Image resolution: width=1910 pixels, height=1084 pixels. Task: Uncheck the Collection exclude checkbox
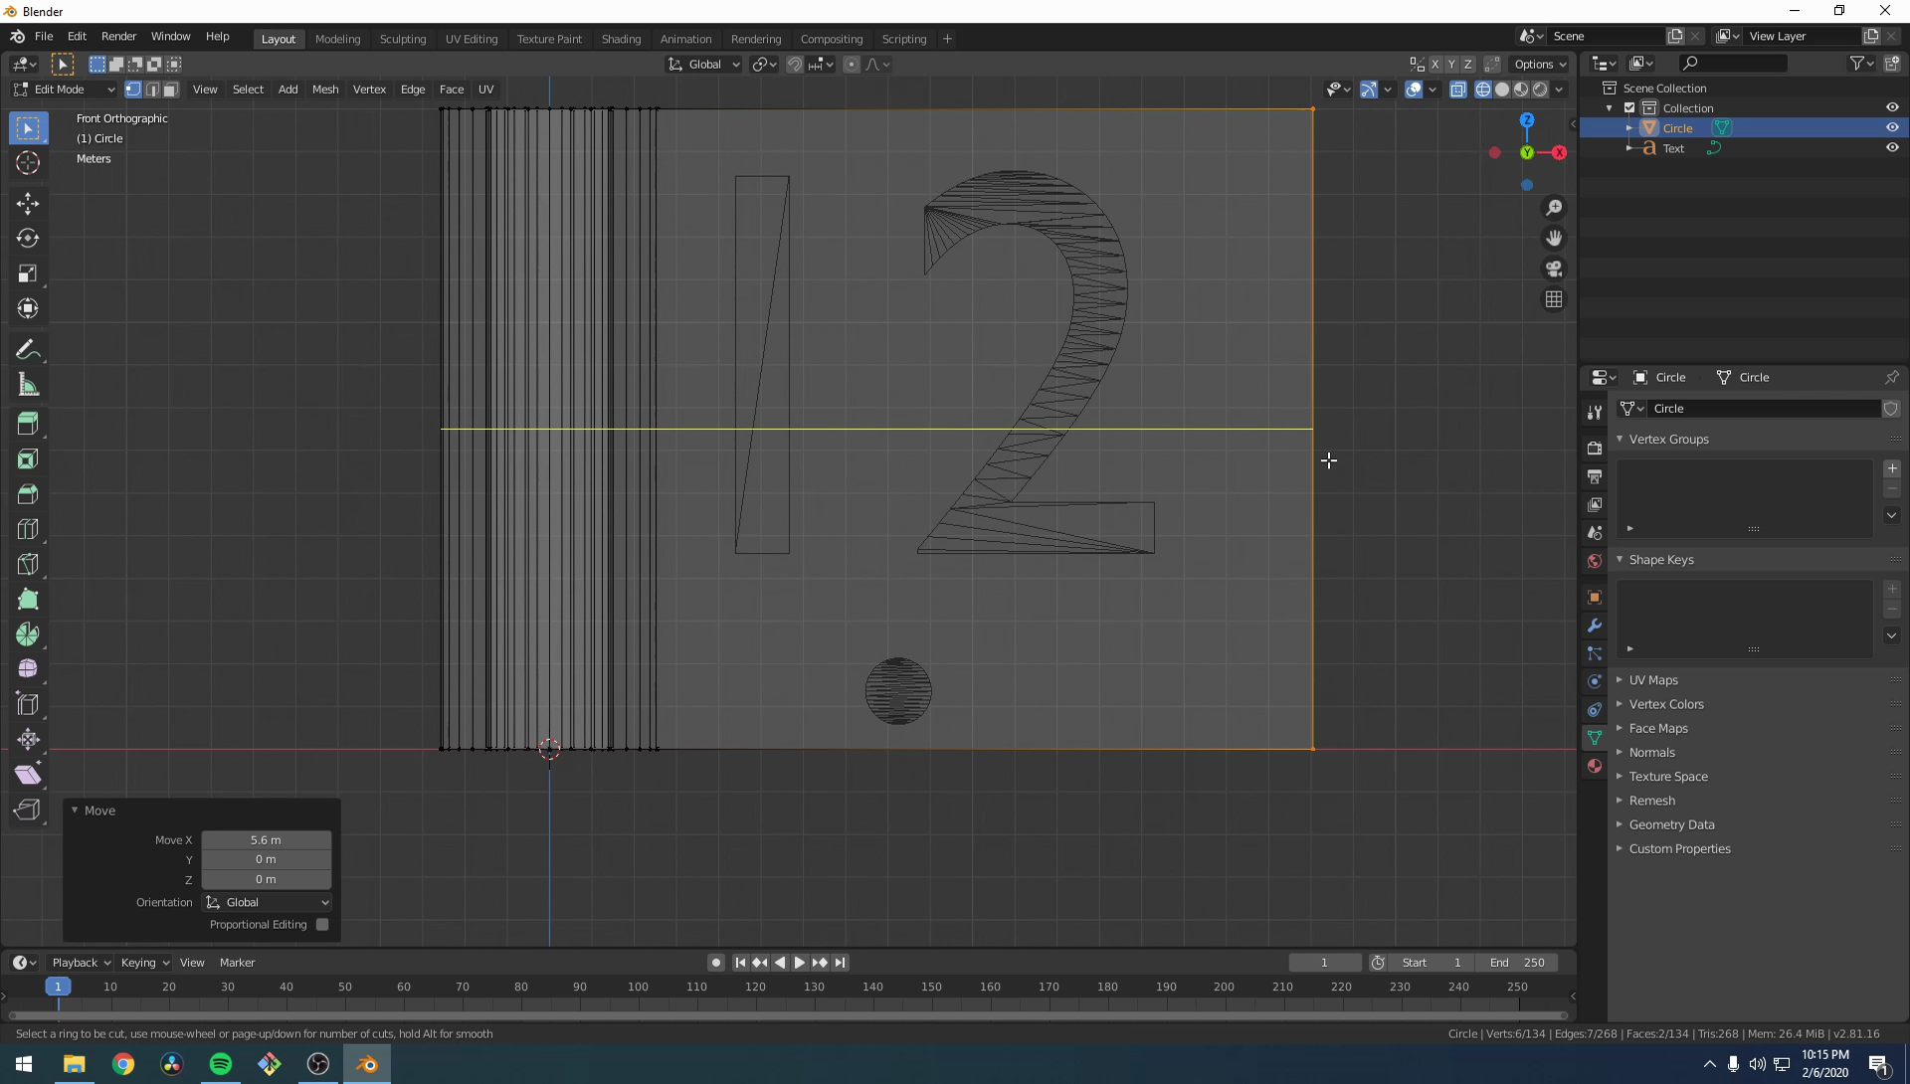tap(1629, 108)
